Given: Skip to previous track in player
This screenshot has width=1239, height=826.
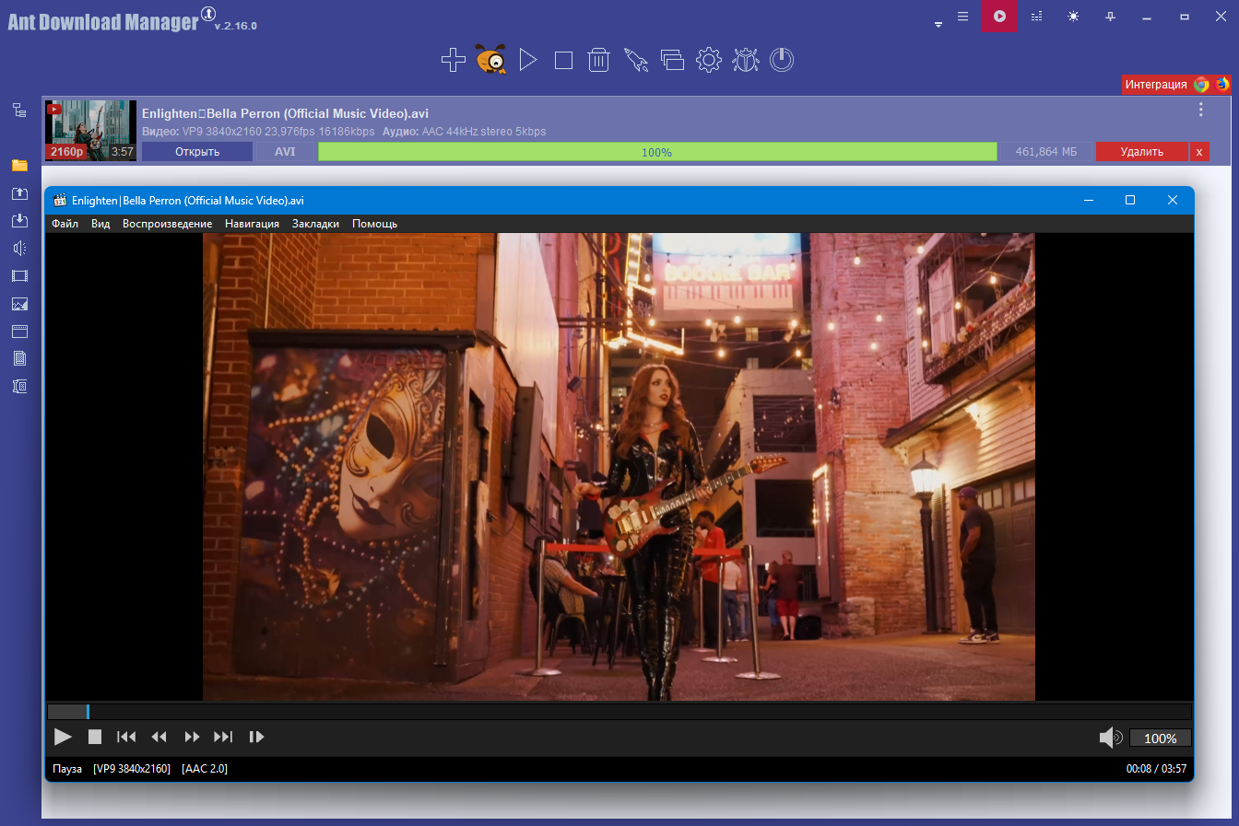Looking at the screenshot, I should point(126,737).
